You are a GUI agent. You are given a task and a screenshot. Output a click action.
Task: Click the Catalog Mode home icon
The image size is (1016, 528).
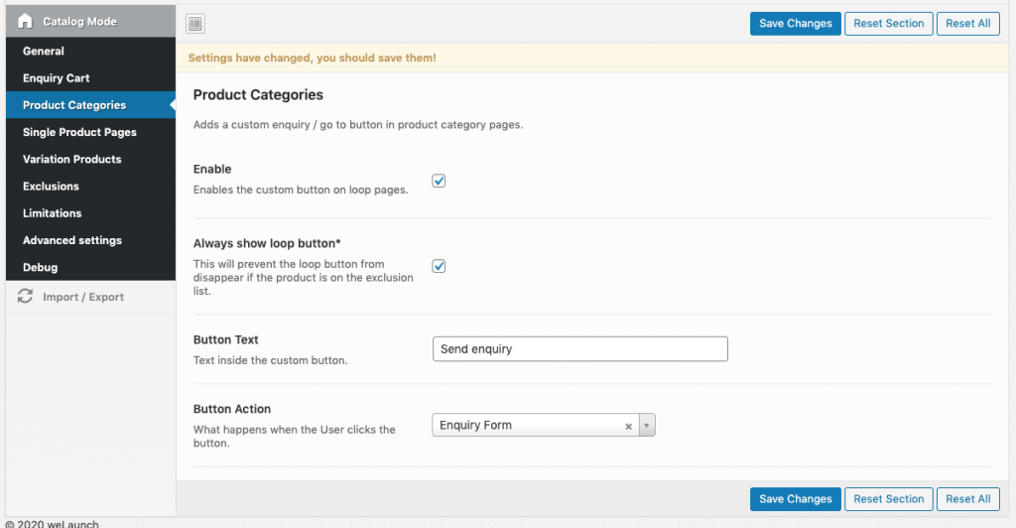[x=26, y=21]
